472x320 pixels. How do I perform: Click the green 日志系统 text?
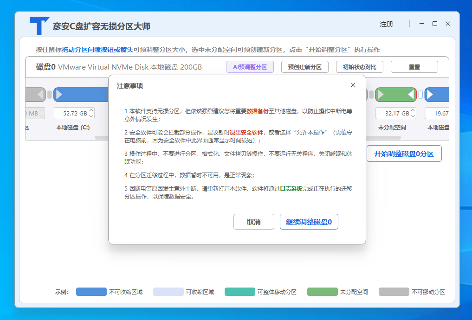[x=291, y=189]
